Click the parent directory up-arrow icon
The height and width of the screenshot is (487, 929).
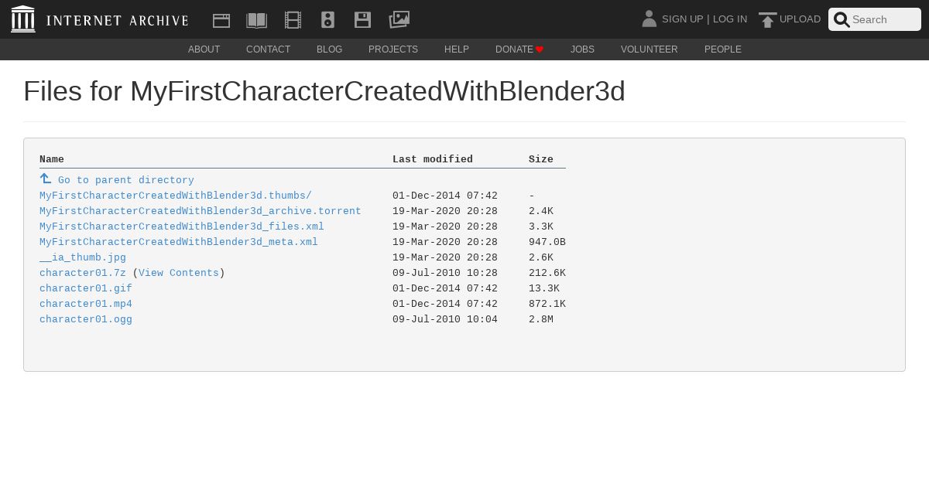(46, 179)
